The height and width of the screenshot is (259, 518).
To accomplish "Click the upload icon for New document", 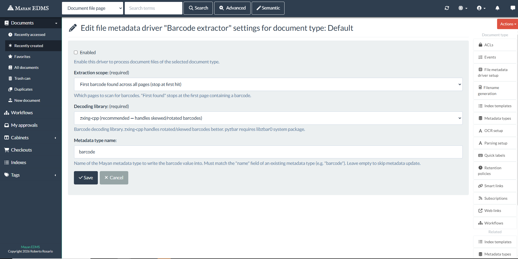I will [10, 100].
